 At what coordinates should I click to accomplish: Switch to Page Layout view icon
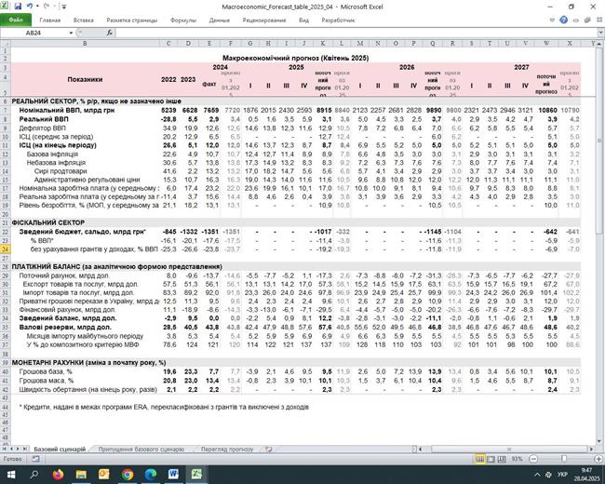point(491,459)
